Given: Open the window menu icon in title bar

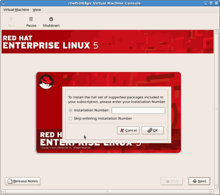Looking at the screenshot, I should [3, 3].
